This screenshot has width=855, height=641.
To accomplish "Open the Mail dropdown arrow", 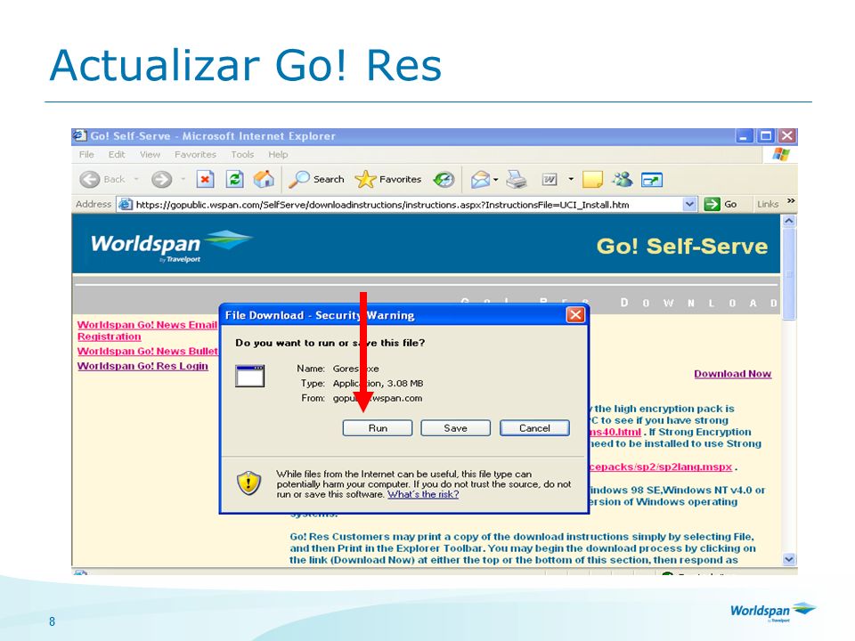I will (x=496, y=179).
